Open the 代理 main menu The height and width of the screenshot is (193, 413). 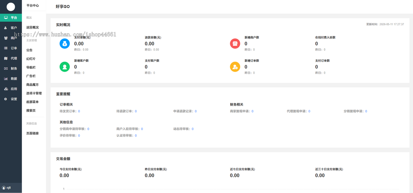pos(11,58)
